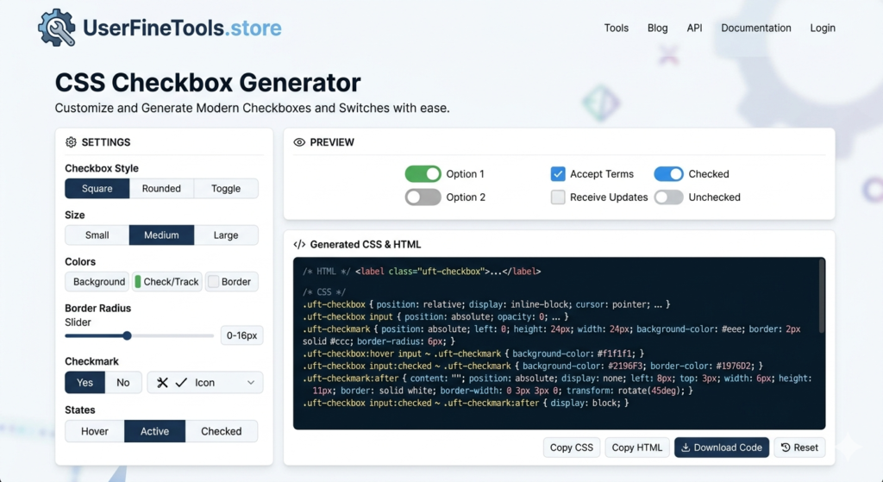The height and width of the screenshot is (482, 883).
Task: Open the API nav item
Action: pos(694,28)
